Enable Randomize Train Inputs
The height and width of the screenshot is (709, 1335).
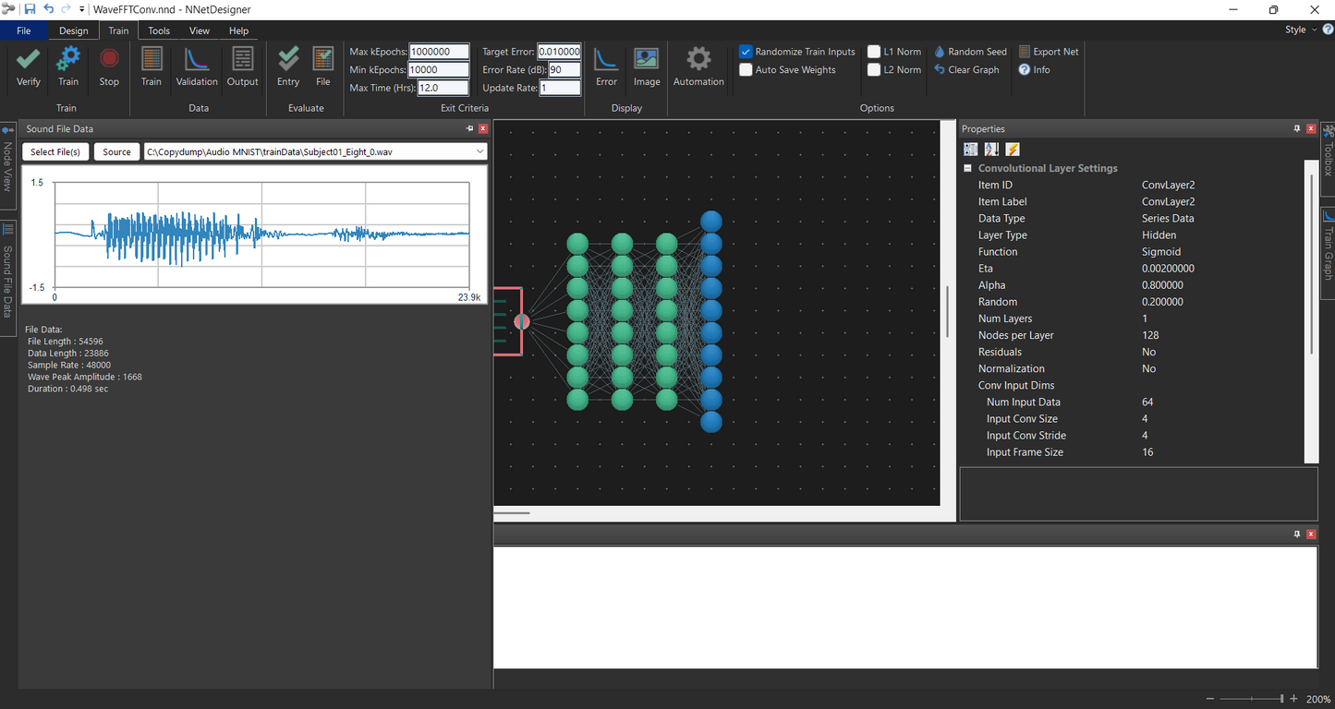click(x=745, y=51)
